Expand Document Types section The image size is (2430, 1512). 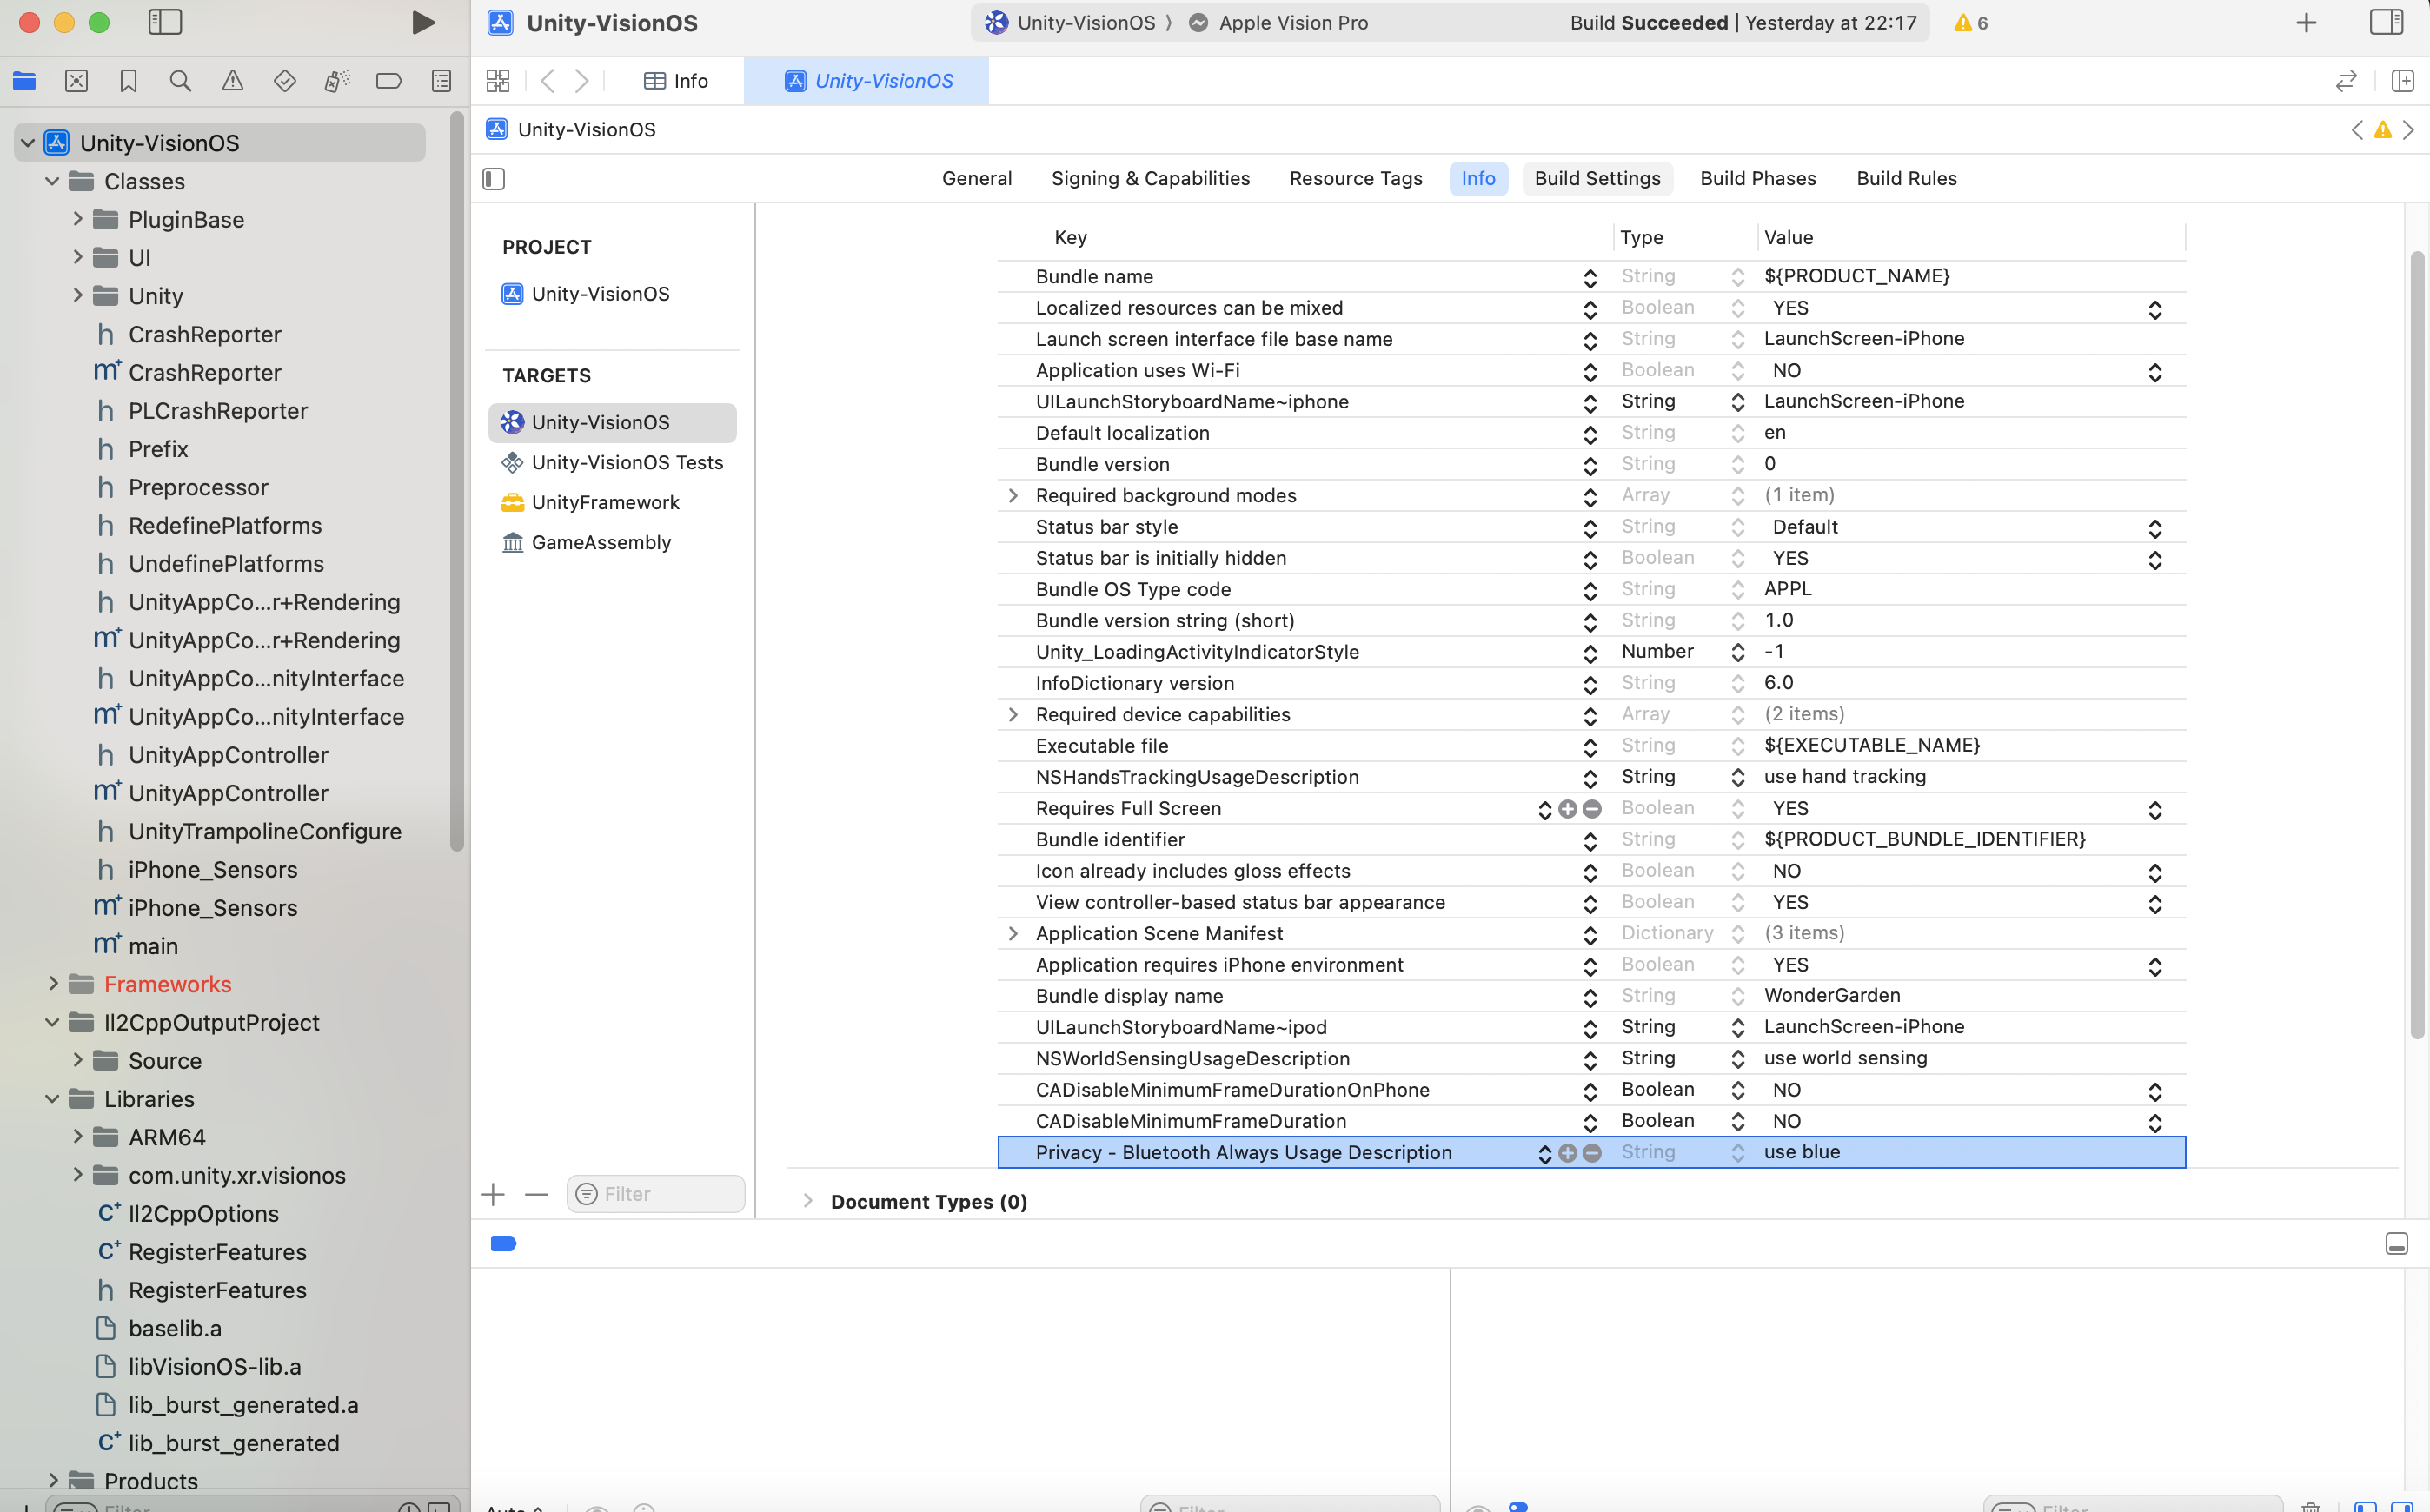tap(807, 1201)
